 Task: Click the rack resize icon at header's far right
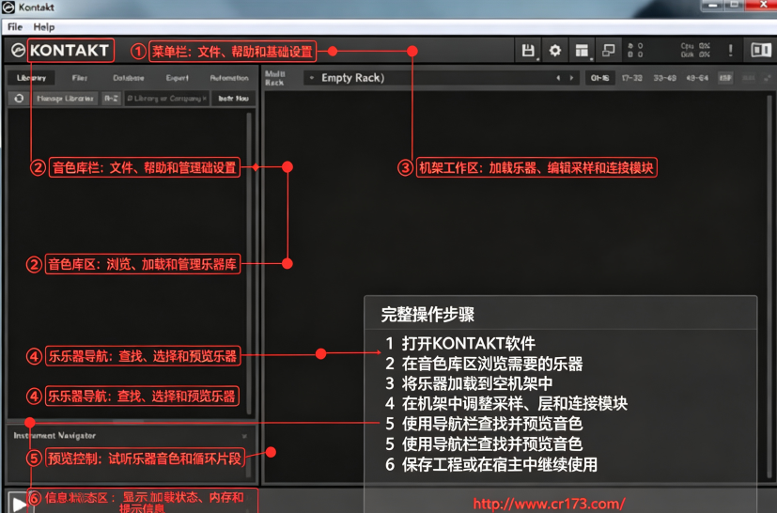[x=768, y=78]
